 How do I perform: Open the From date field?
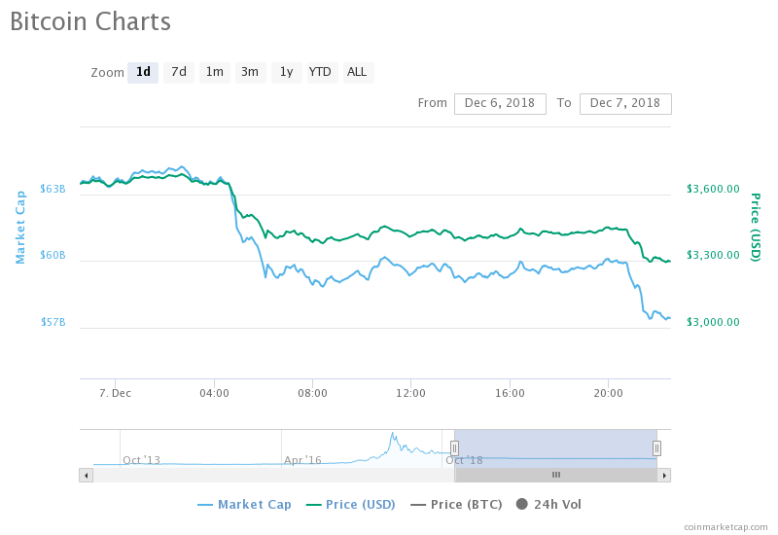pyautogui.click(x=500, y=103)
